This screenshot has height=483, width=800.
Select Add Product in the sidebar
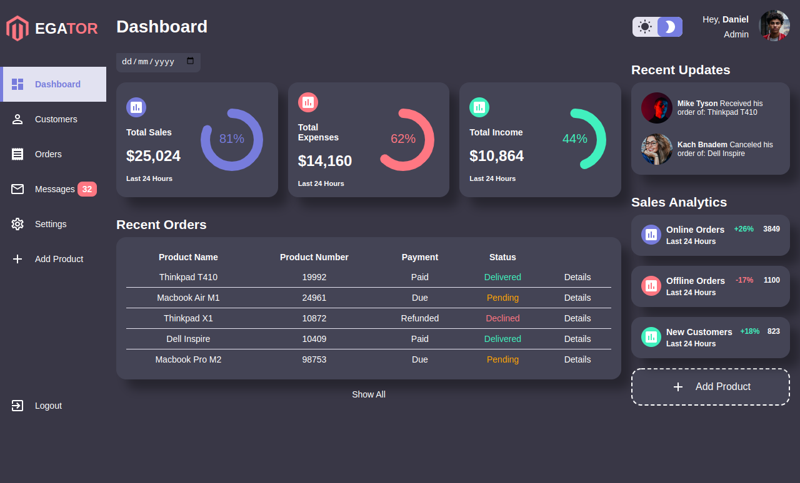(53, 259)
